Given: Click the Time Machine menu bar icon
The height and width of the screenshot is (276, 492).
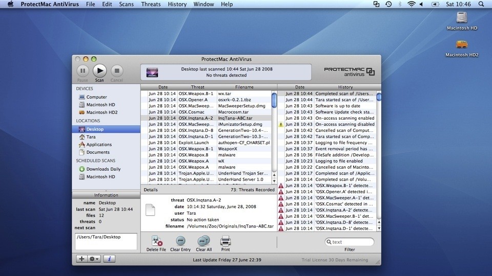Looking at the screenshot, I should 388,4.
